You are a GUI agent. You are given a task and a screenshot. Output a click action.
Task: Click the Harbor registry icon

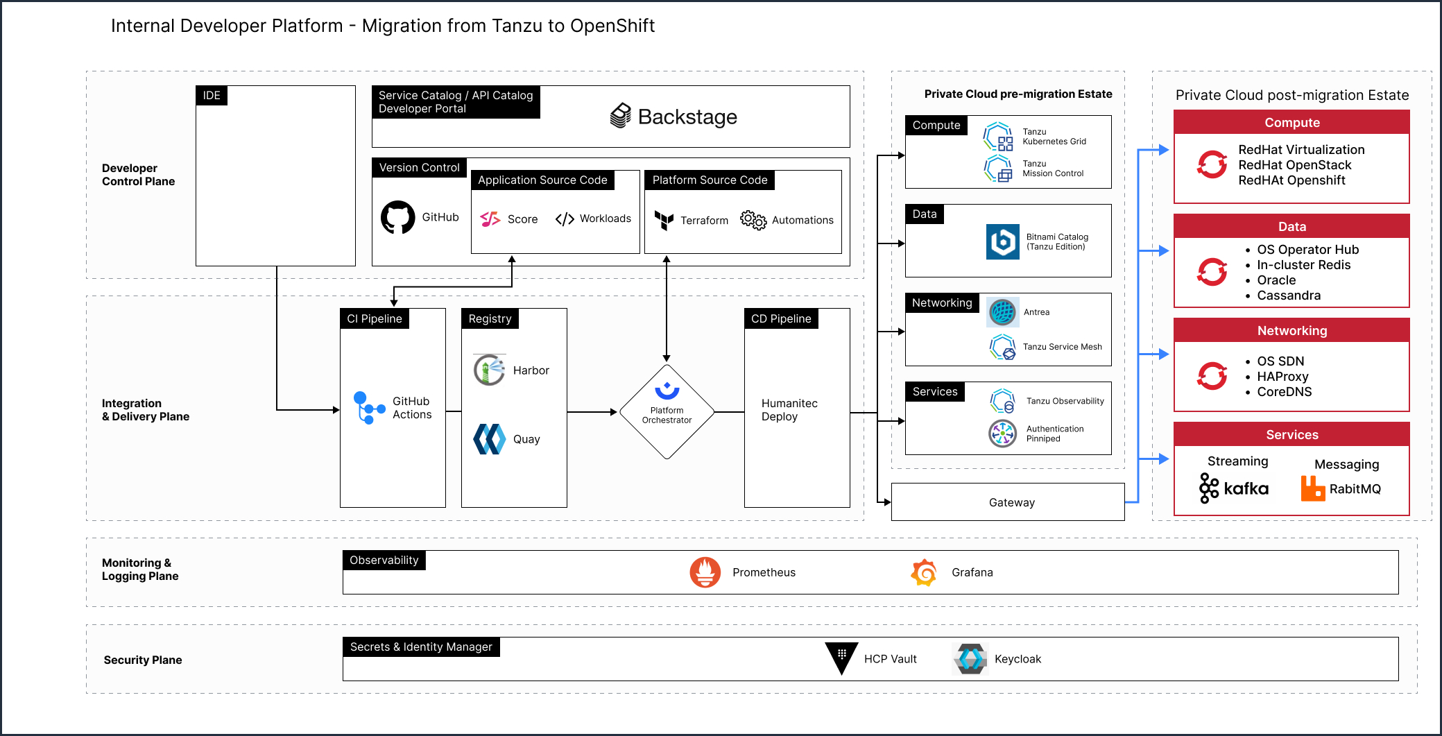coord(488,370)
